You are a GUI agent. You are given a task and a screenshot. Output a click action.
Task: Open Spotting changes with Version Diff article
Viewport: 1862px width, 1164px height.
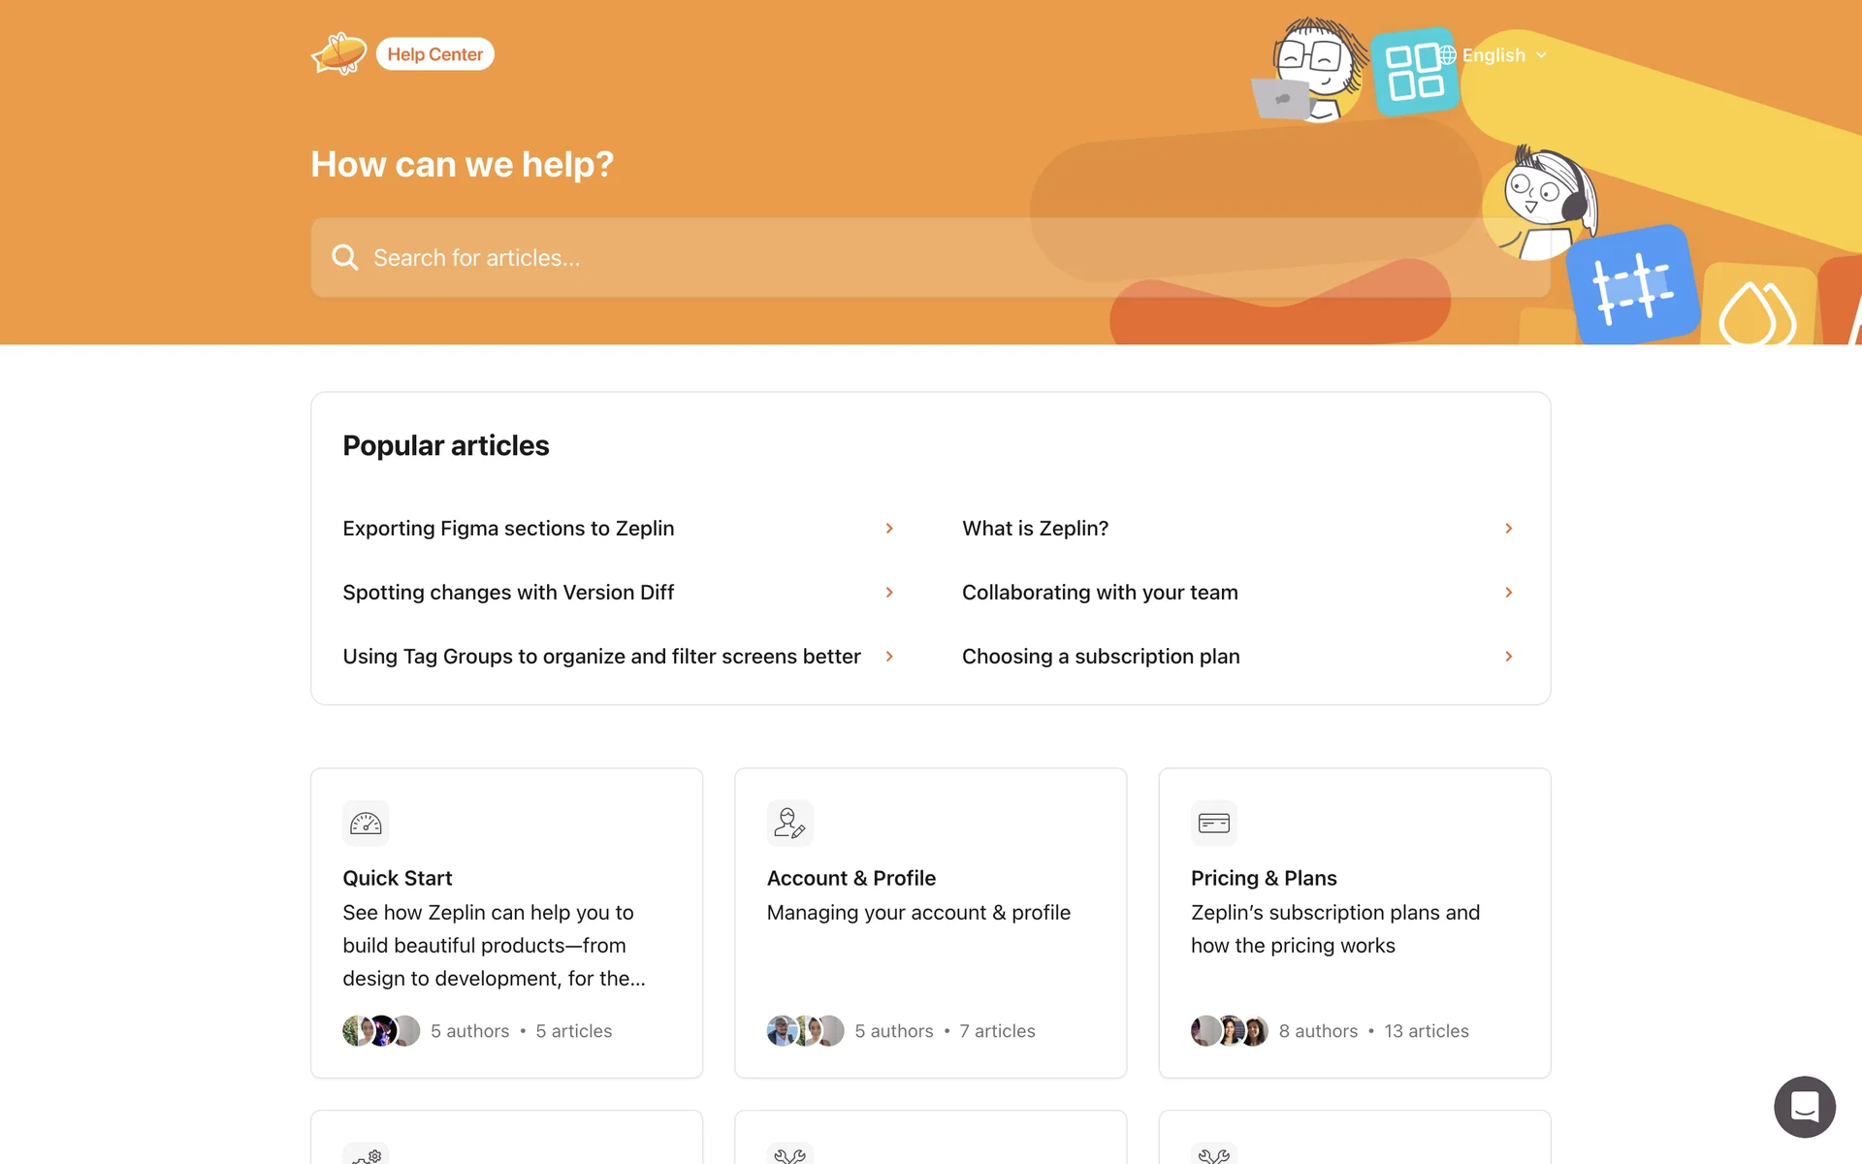[508, 593]
